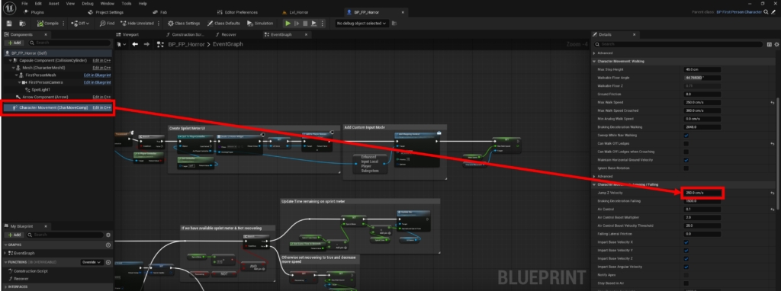Open Details panel settings gear
Image resolution: width=781 pixels, height=291 pixels.
point(776,44)
